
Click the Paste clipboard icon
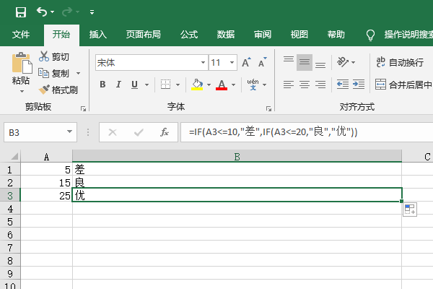coord(22,64)
